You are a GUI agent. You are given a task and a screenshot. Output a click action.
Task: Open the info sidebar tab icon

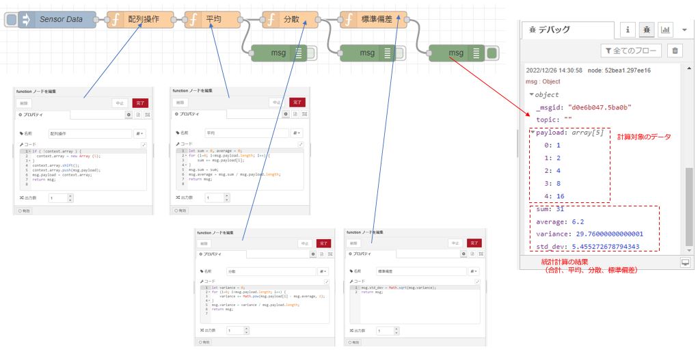(628, 30)
